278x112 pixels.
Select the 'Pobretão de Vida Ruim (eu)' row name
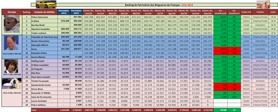tap(45, 36)
